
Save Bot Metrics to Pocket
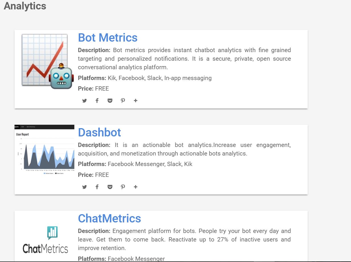point(110,101)
